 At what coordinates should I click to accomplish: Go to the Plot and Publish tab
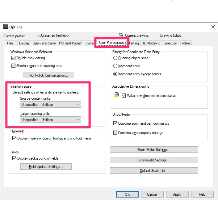(x=70, y=43)
